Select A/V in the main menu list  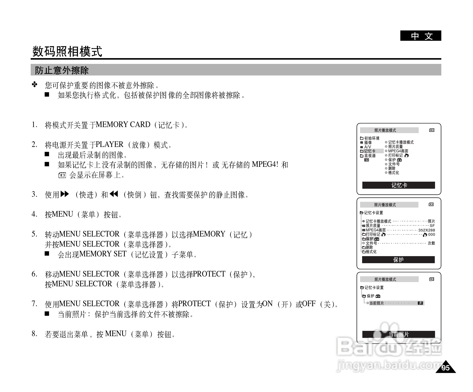pos(367,147)
